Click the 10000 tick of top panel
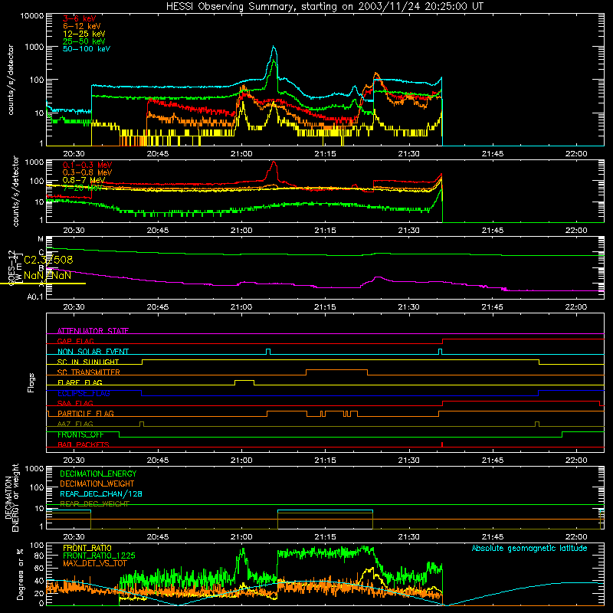The image size is (613, 613). pyautogui.click(x=32, y=16)
